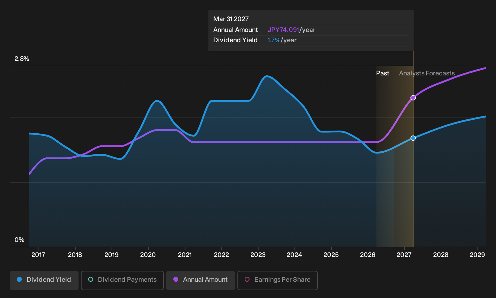
Task: Click the 2020 x-axis label
Action: (148, 255)
